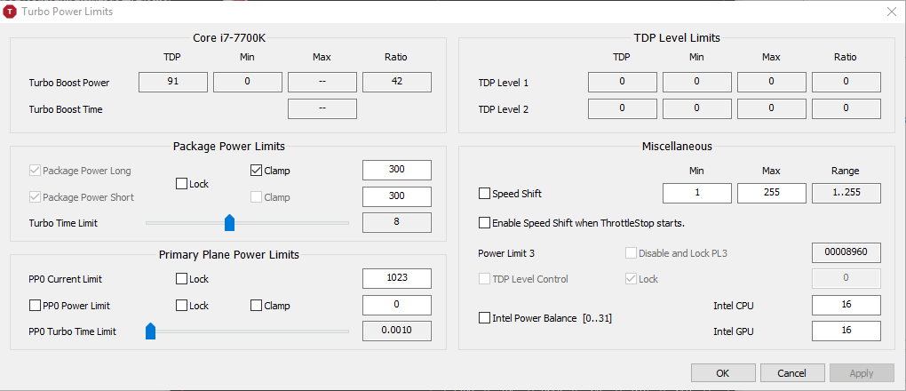Viewport: 906px width, 391px height.
Task: Click the Turbo Boost Time value box
Action: (322, 108)
